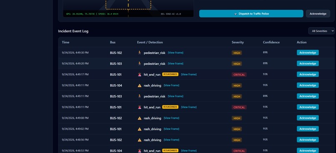Click warning triangle icon in 4:49:11 PM BUS-104 row
Image resolution: width=336 pixels, height=153 pixels.
pos(140,85)
